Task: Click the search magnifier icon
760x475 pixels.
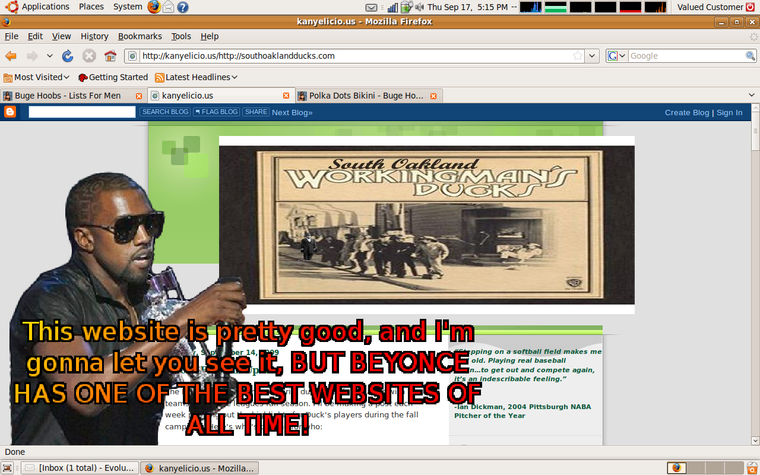Action: coord(750,56)
